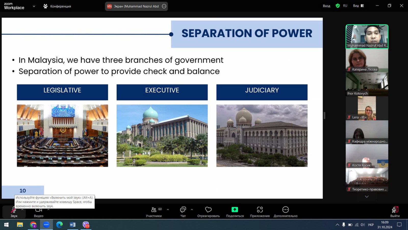The height and width of the screenshot is (230, 408).
Task: Open Zoom Workplace dropdown arrow
Action: click(34, 6)
